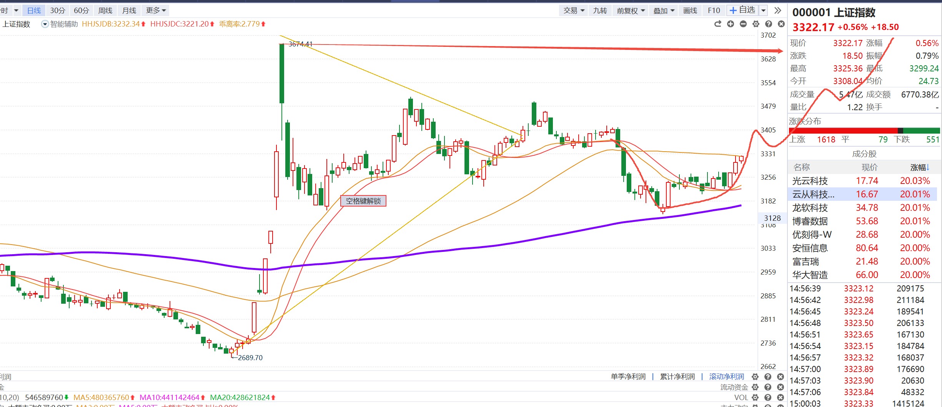This screenshot has height=407, width=942.
Task: Open the 智能辅助 indicator dropdown arrow
Action: coord(45,24)
